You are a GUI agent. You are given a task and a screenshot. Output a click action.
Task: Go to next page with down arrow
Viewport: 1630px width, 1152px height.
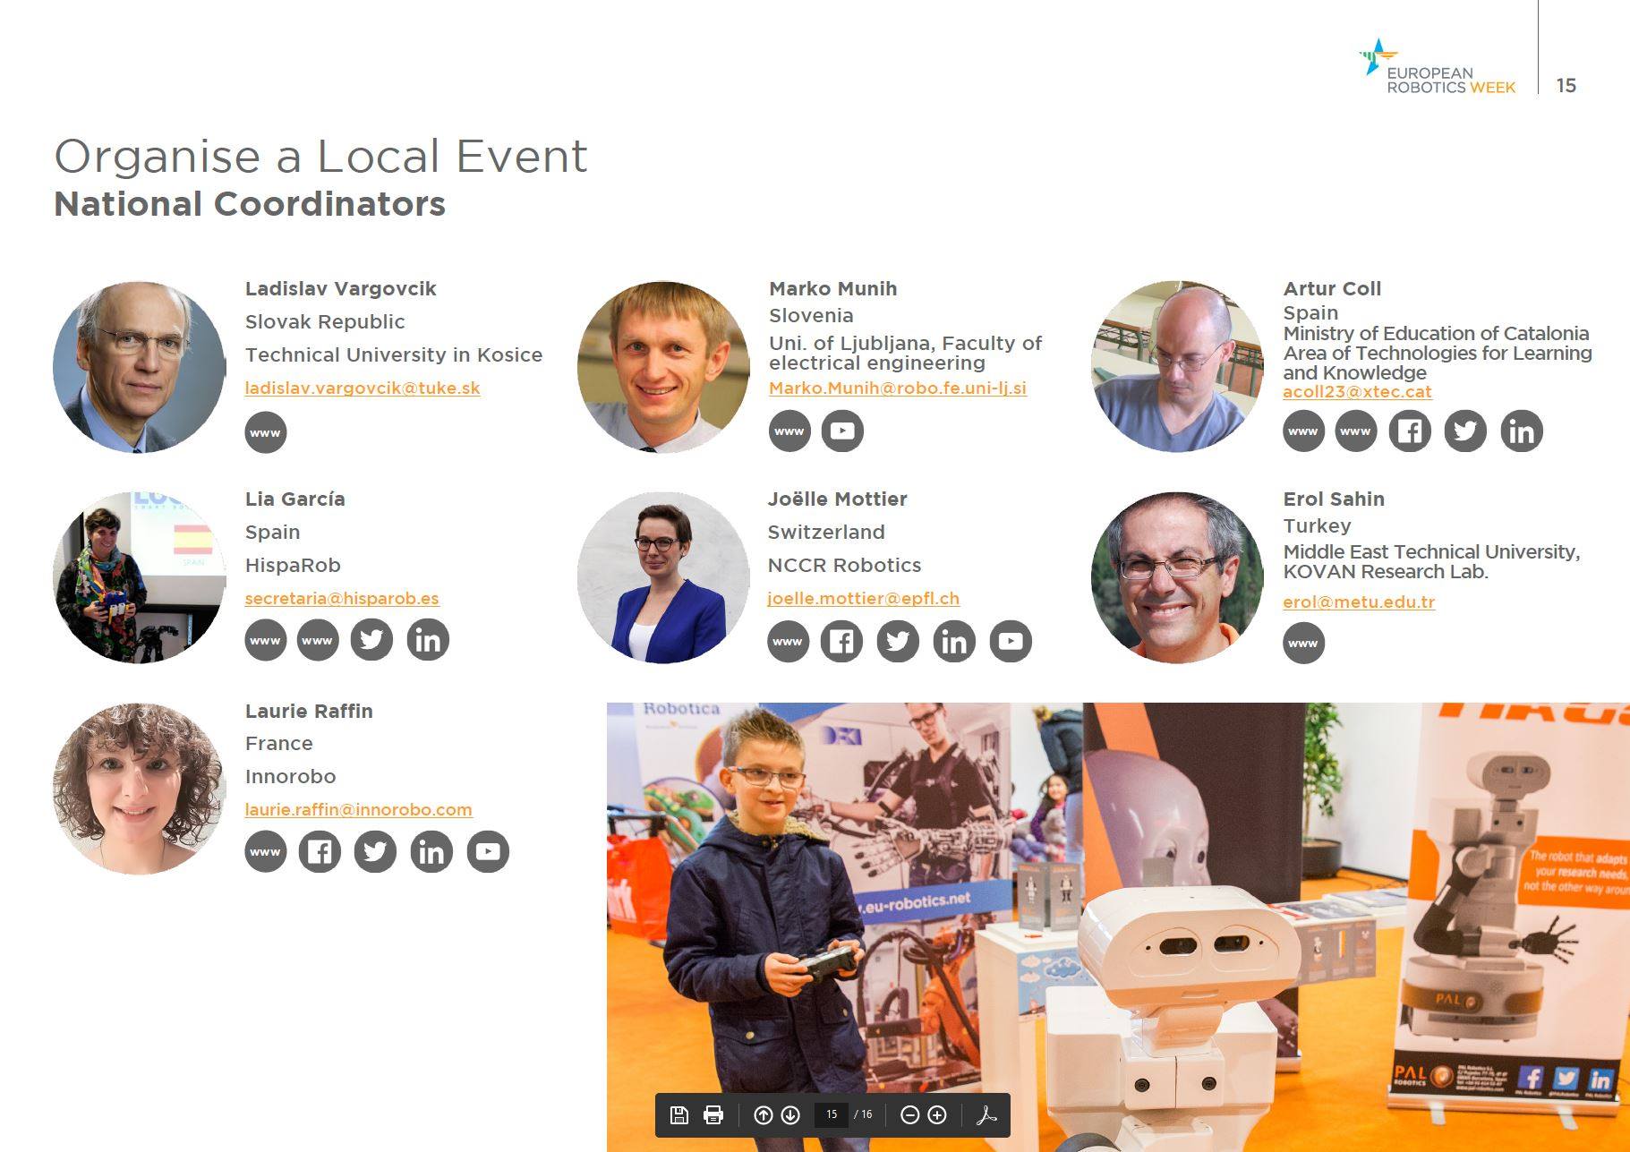pyautogui.click(x=790, y=1114)
